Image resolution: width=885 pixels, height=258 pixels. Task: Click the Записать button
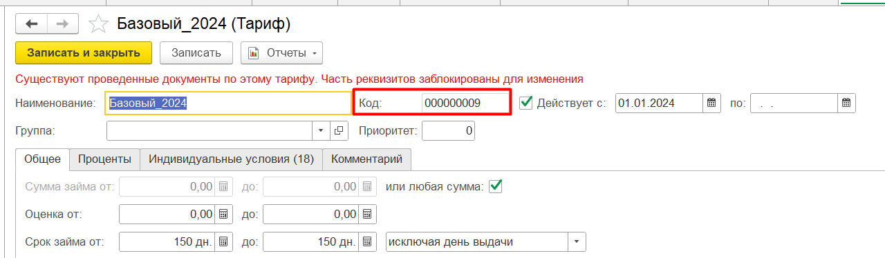196,52
